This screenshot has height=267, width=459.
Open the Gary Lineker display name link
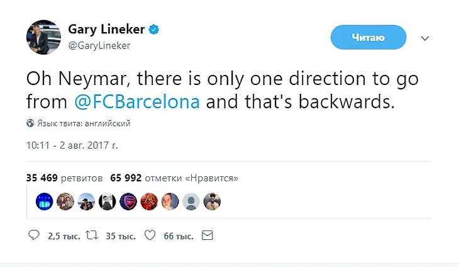pos(106,30)
